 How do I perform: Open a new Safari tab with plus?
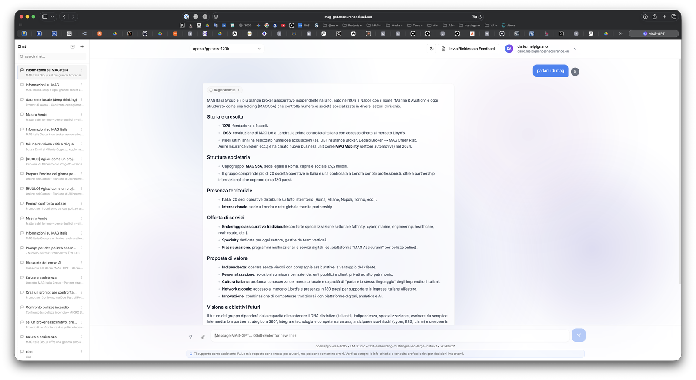(664, 17)
